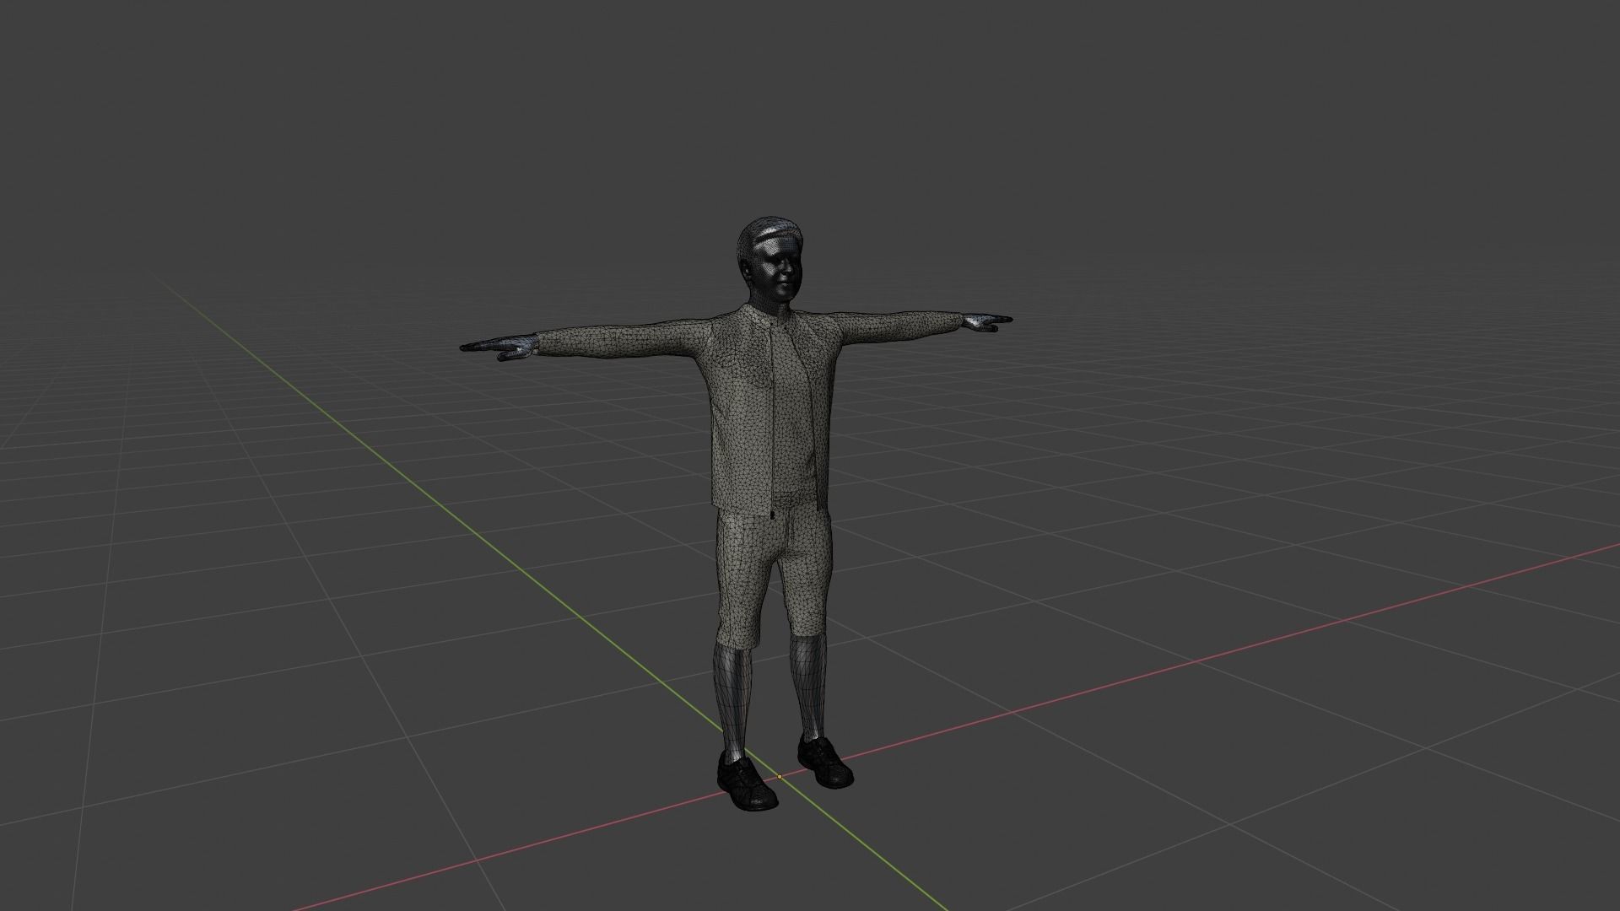Select the hand of the arm raised higher
The width and height of the screenshot is (1620, 911).
[986, 321]
